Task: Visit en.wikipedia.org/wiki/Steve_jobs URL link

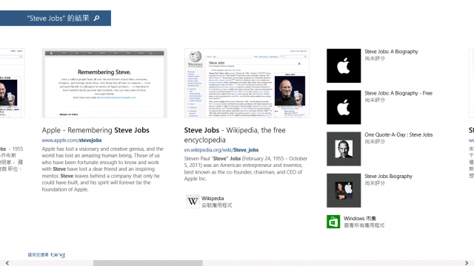Action: pos(221,150)
